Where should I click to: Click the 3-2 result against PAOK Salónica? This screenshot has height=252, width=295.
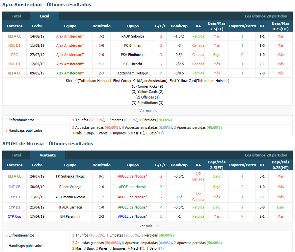[101, 36]
